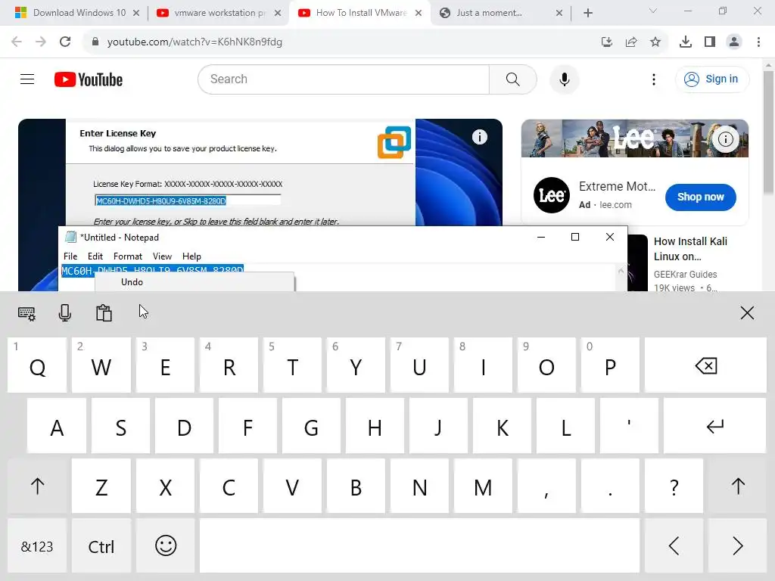
Task: Tap the M key
Action: pos(483,486)
